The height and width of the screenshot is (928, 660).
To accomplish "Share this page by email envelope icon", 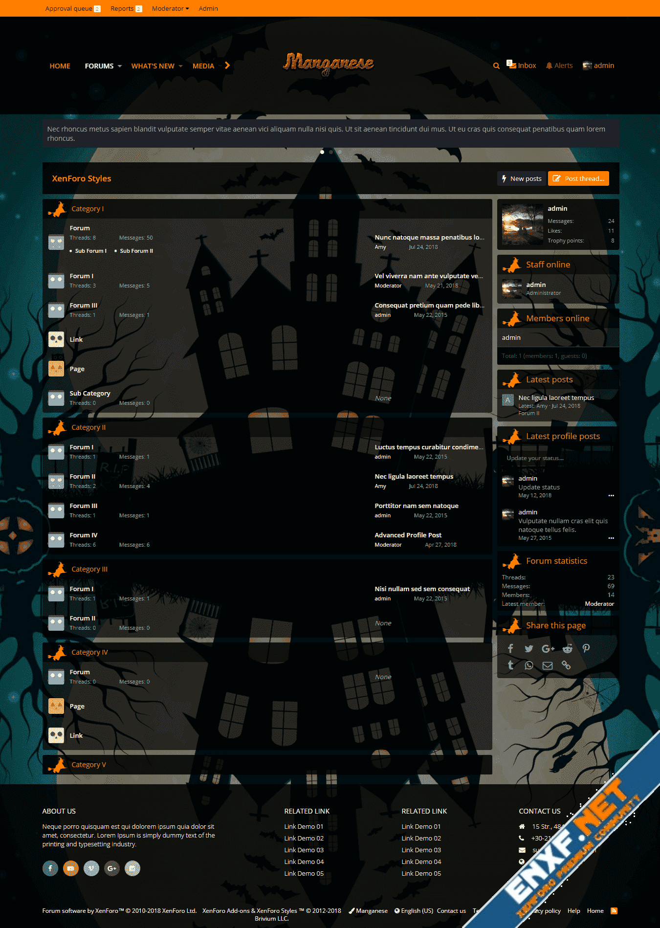I will 548,665.
